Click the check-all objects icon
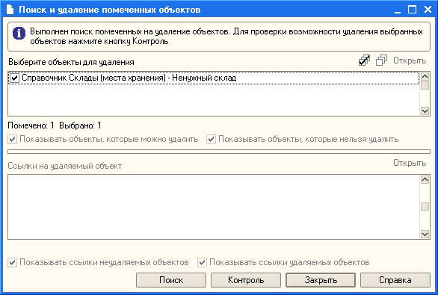Viewport: 438px width, 295px height. point(364,60)
